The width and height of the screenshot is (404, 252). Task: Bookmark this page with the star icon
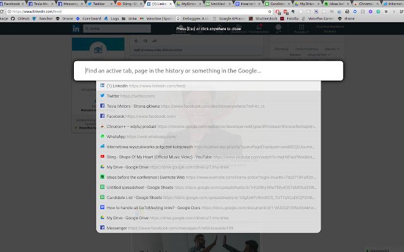(270, 11)
